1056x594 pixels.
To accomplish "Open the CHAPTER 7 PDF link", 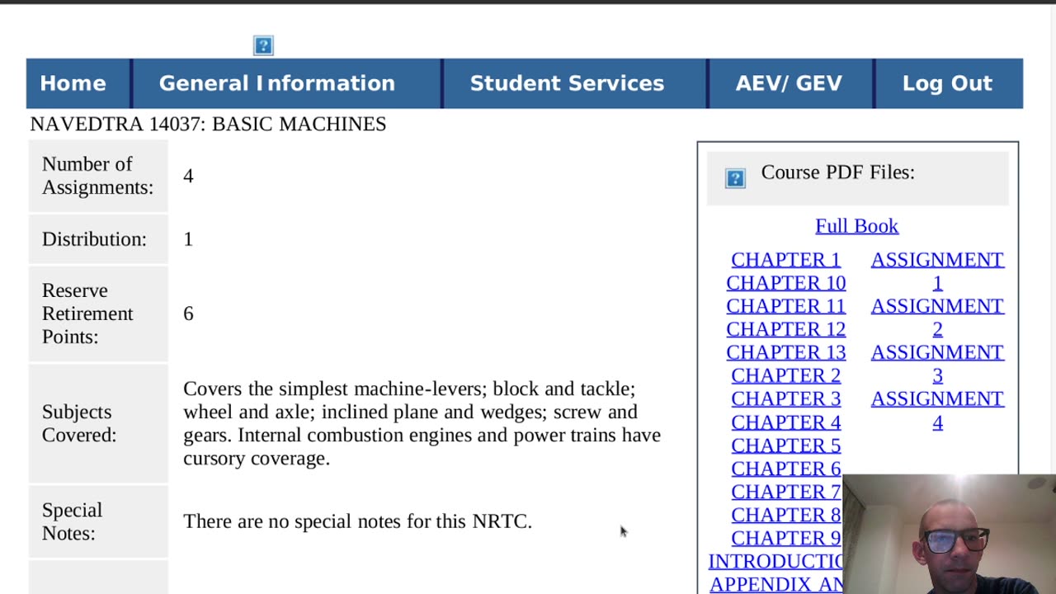I will 785,492.
